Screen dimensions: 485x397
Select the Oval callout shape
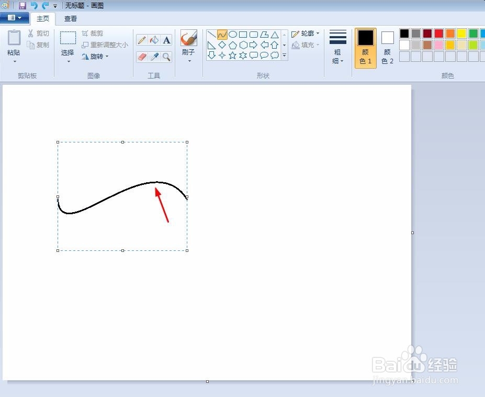coord(264,55)
